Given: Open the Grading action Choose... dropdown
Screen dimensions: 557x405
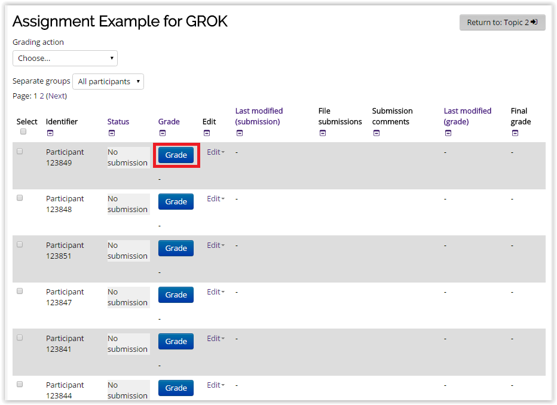Looking at the screenshot, I should [x=65, y=58].
